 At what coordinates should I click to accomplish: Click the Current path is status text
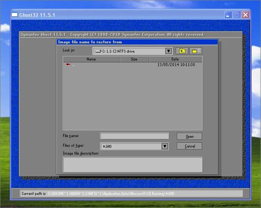(x=34, y=193)
